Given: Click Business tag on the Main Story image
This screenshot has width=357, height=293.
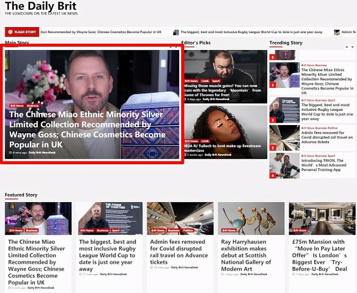Looking at the screenshot, I should pos(33,106).
